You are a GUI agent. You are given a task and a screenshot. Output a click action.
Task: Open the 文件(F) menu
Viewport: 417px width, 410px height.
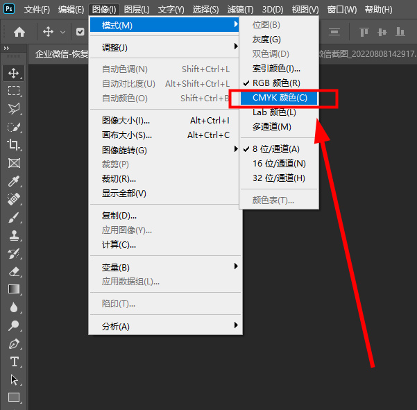coord(37,10)
